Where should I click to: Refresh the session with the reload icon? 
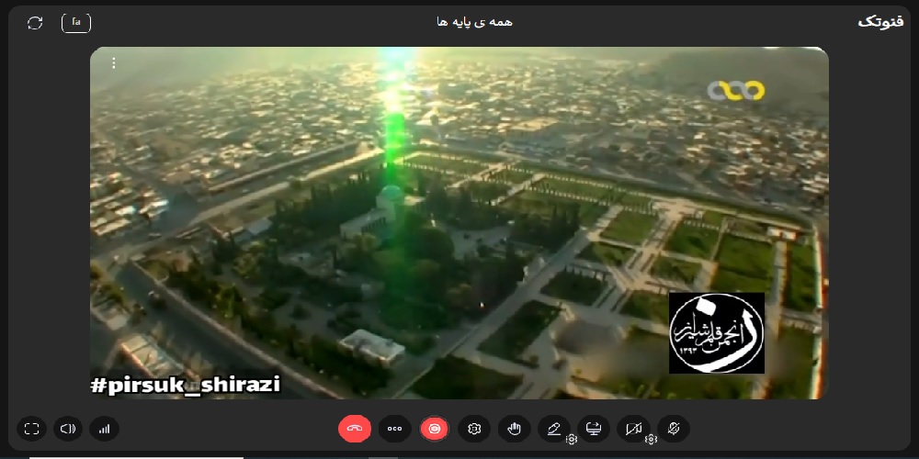(x=35, y=23)
